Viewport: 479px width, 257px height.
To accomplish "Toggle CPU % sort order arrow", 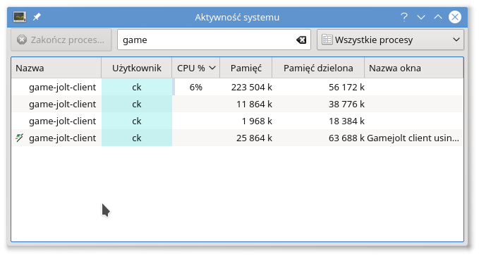I will 212,68.
